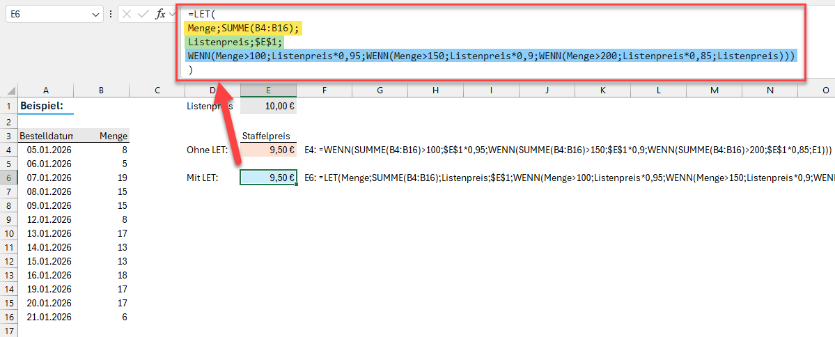Select row 16 header
This screenshot has height=337, width=835.
click(9, 317)
